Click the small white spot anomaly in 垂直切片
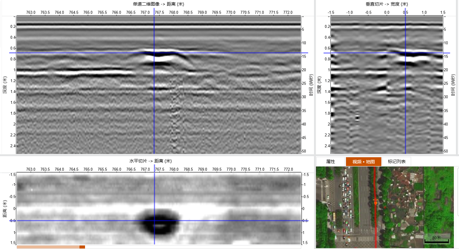This screenshot has width=459, height=249. 357,118
